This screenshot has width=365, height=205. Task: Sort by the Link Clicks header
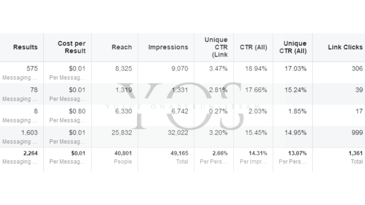pyautogui.click(x=345, y=47)
